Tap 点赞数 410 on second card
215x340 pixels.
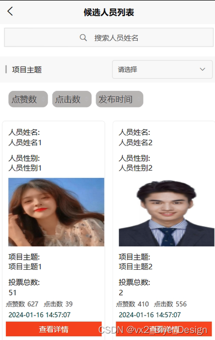pyautogui.click(x=132, y=304)
